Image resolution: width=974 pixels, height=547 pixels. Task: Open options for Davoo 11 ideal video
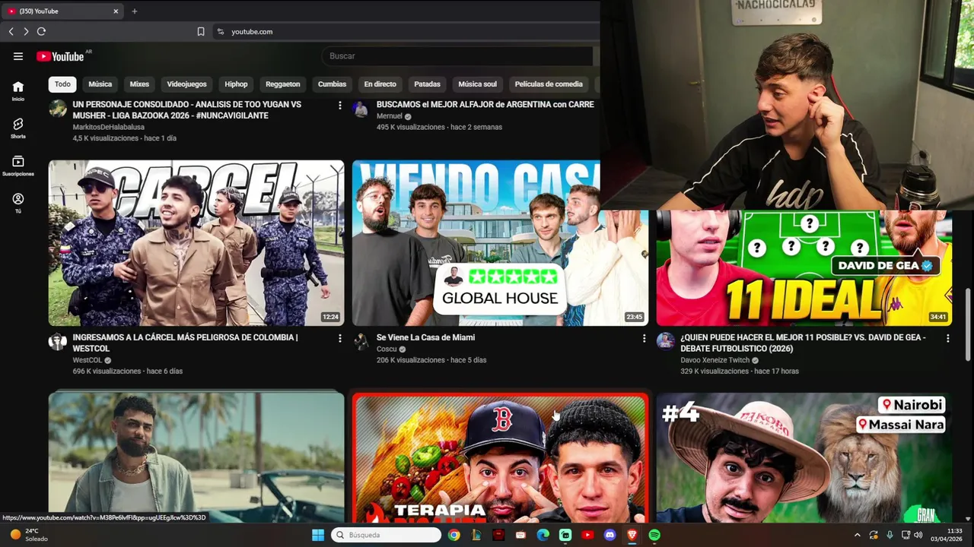click(947, 338)
